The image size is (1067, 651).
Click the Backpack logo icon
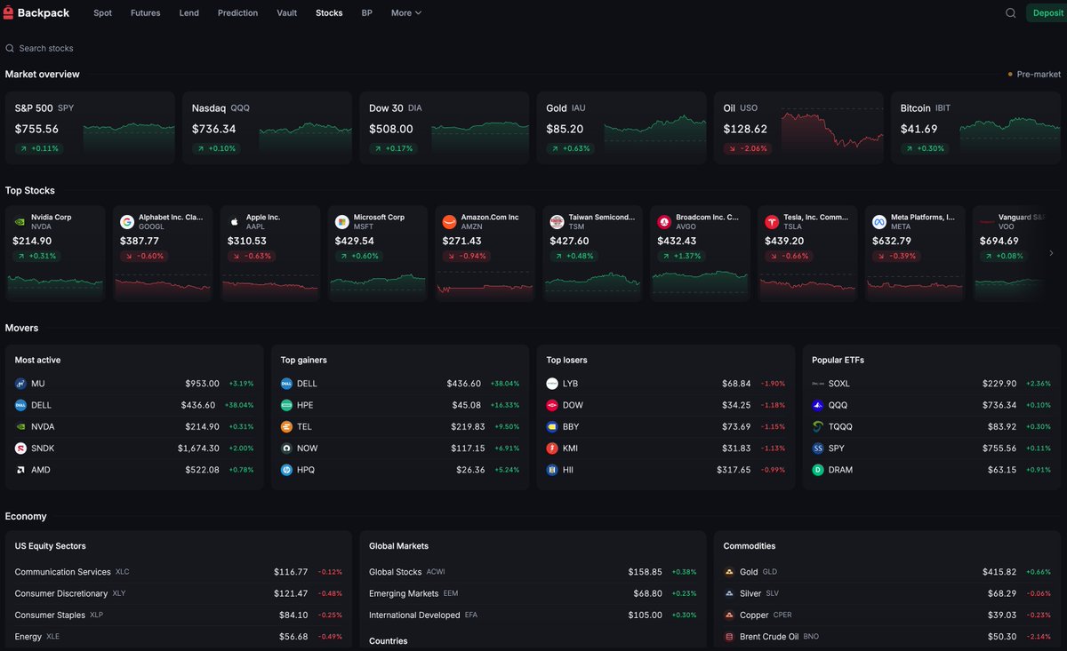pyautogui.click(x=9, y=12)
